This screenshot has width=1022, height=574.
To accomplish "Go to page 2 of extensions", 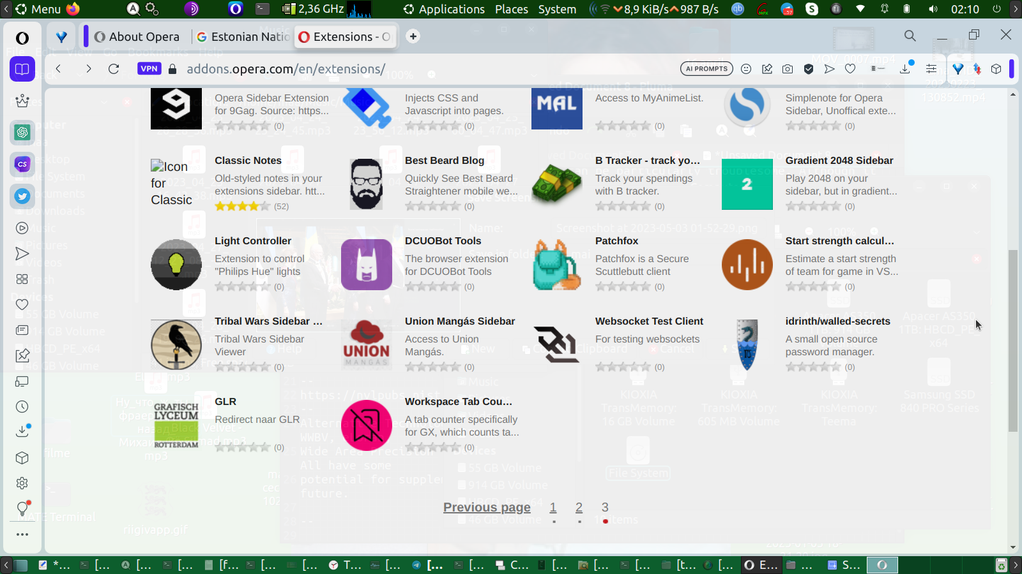I will [579, 507].
